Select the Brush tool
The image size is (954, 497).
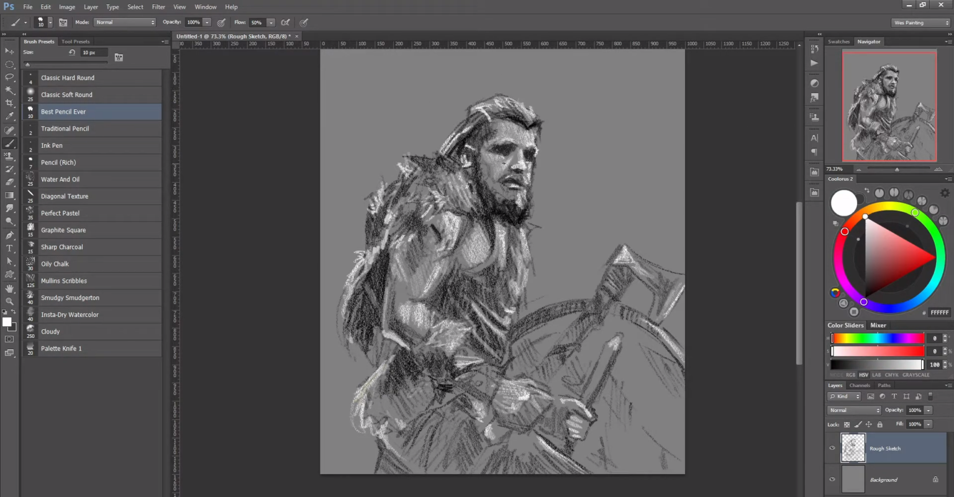tap(9, 144)
